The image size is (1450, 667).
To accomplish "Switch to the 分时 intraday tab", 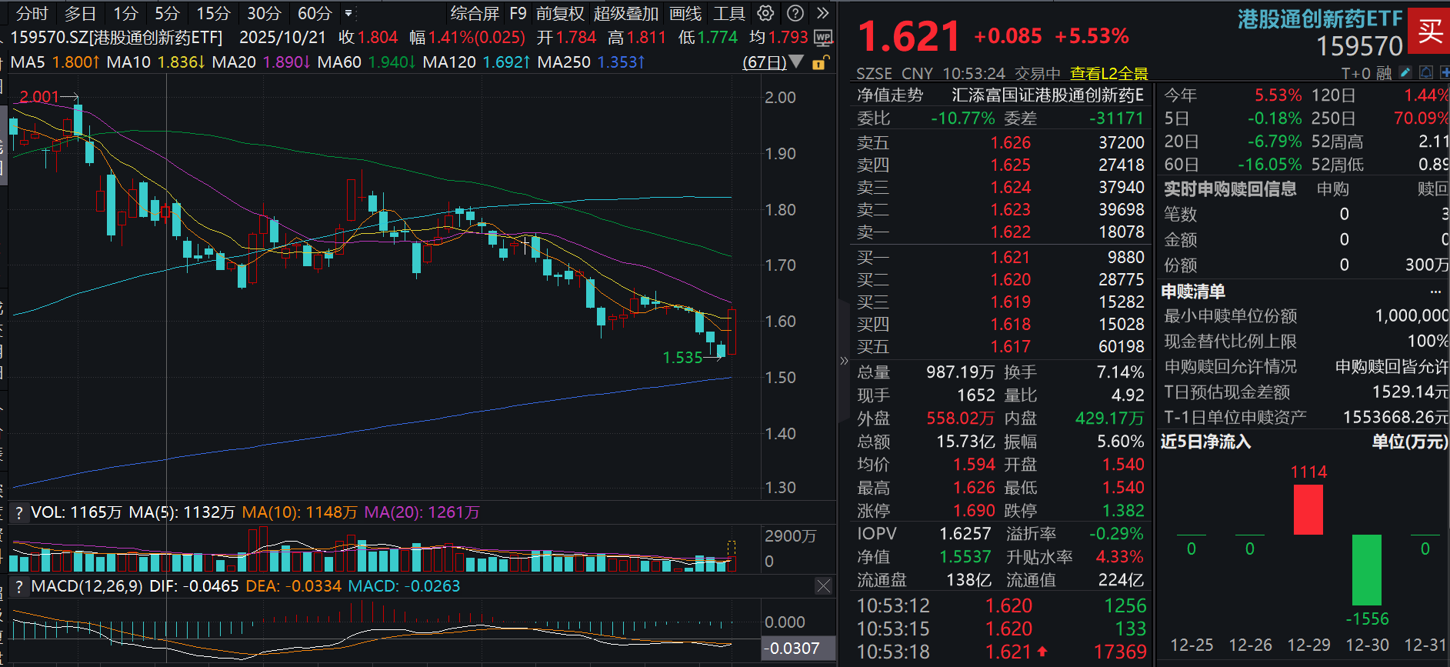I will pyautogui.click(x=32, y=13).
